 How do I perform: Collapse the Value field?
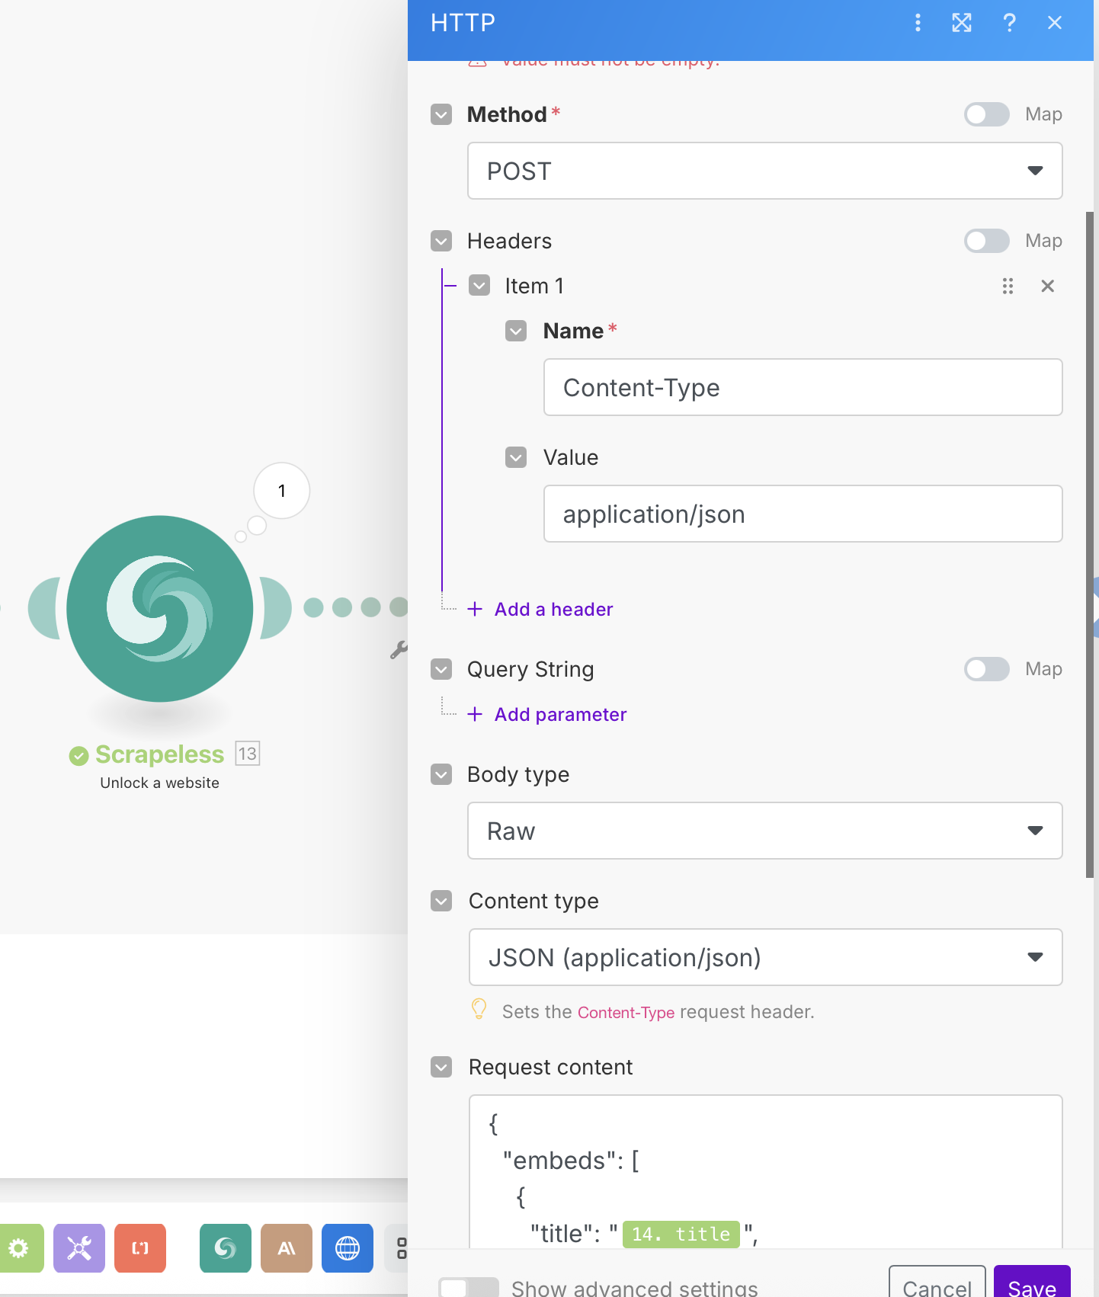tap(516, 457)
